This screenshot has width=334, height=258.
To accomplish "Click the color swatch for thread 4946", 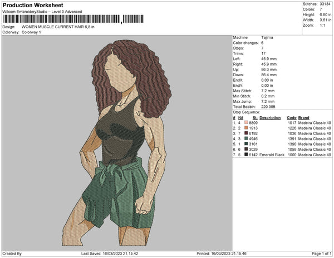I will 246,138.
